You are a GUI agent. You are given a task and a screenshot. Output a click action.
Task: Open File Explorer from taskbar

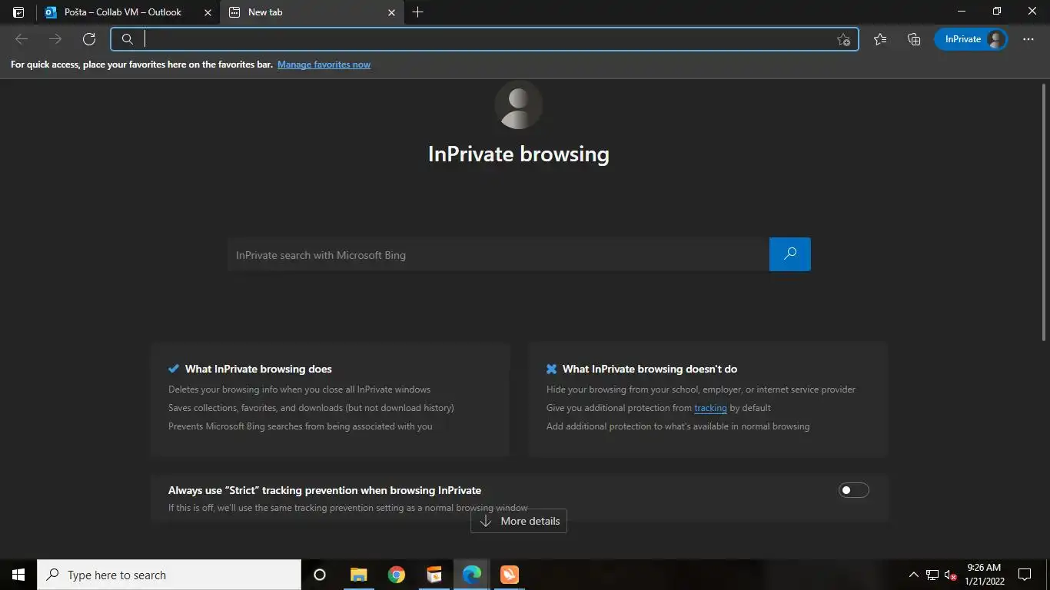click(x=358, y=575)
